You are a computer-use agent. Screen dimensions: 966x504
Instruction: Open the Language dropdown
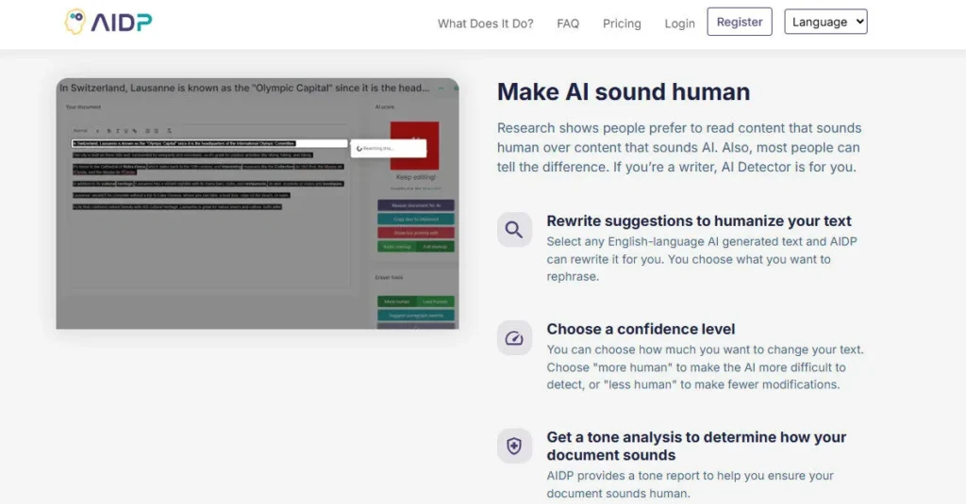825,22
